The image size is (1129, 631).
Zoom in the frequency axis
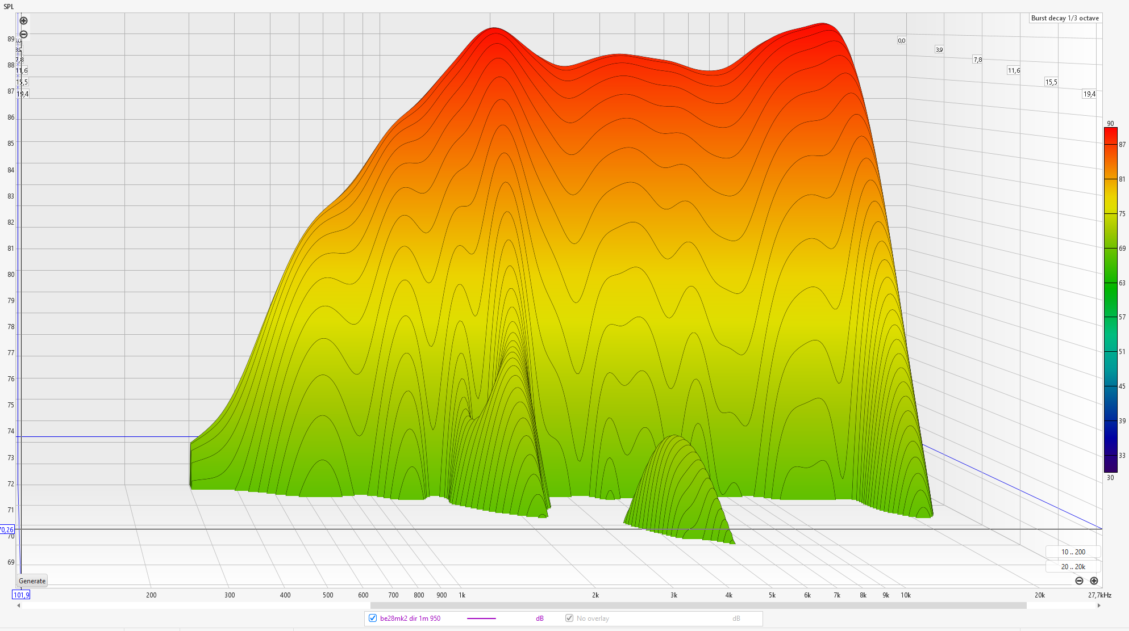(x=1094, y=580)
